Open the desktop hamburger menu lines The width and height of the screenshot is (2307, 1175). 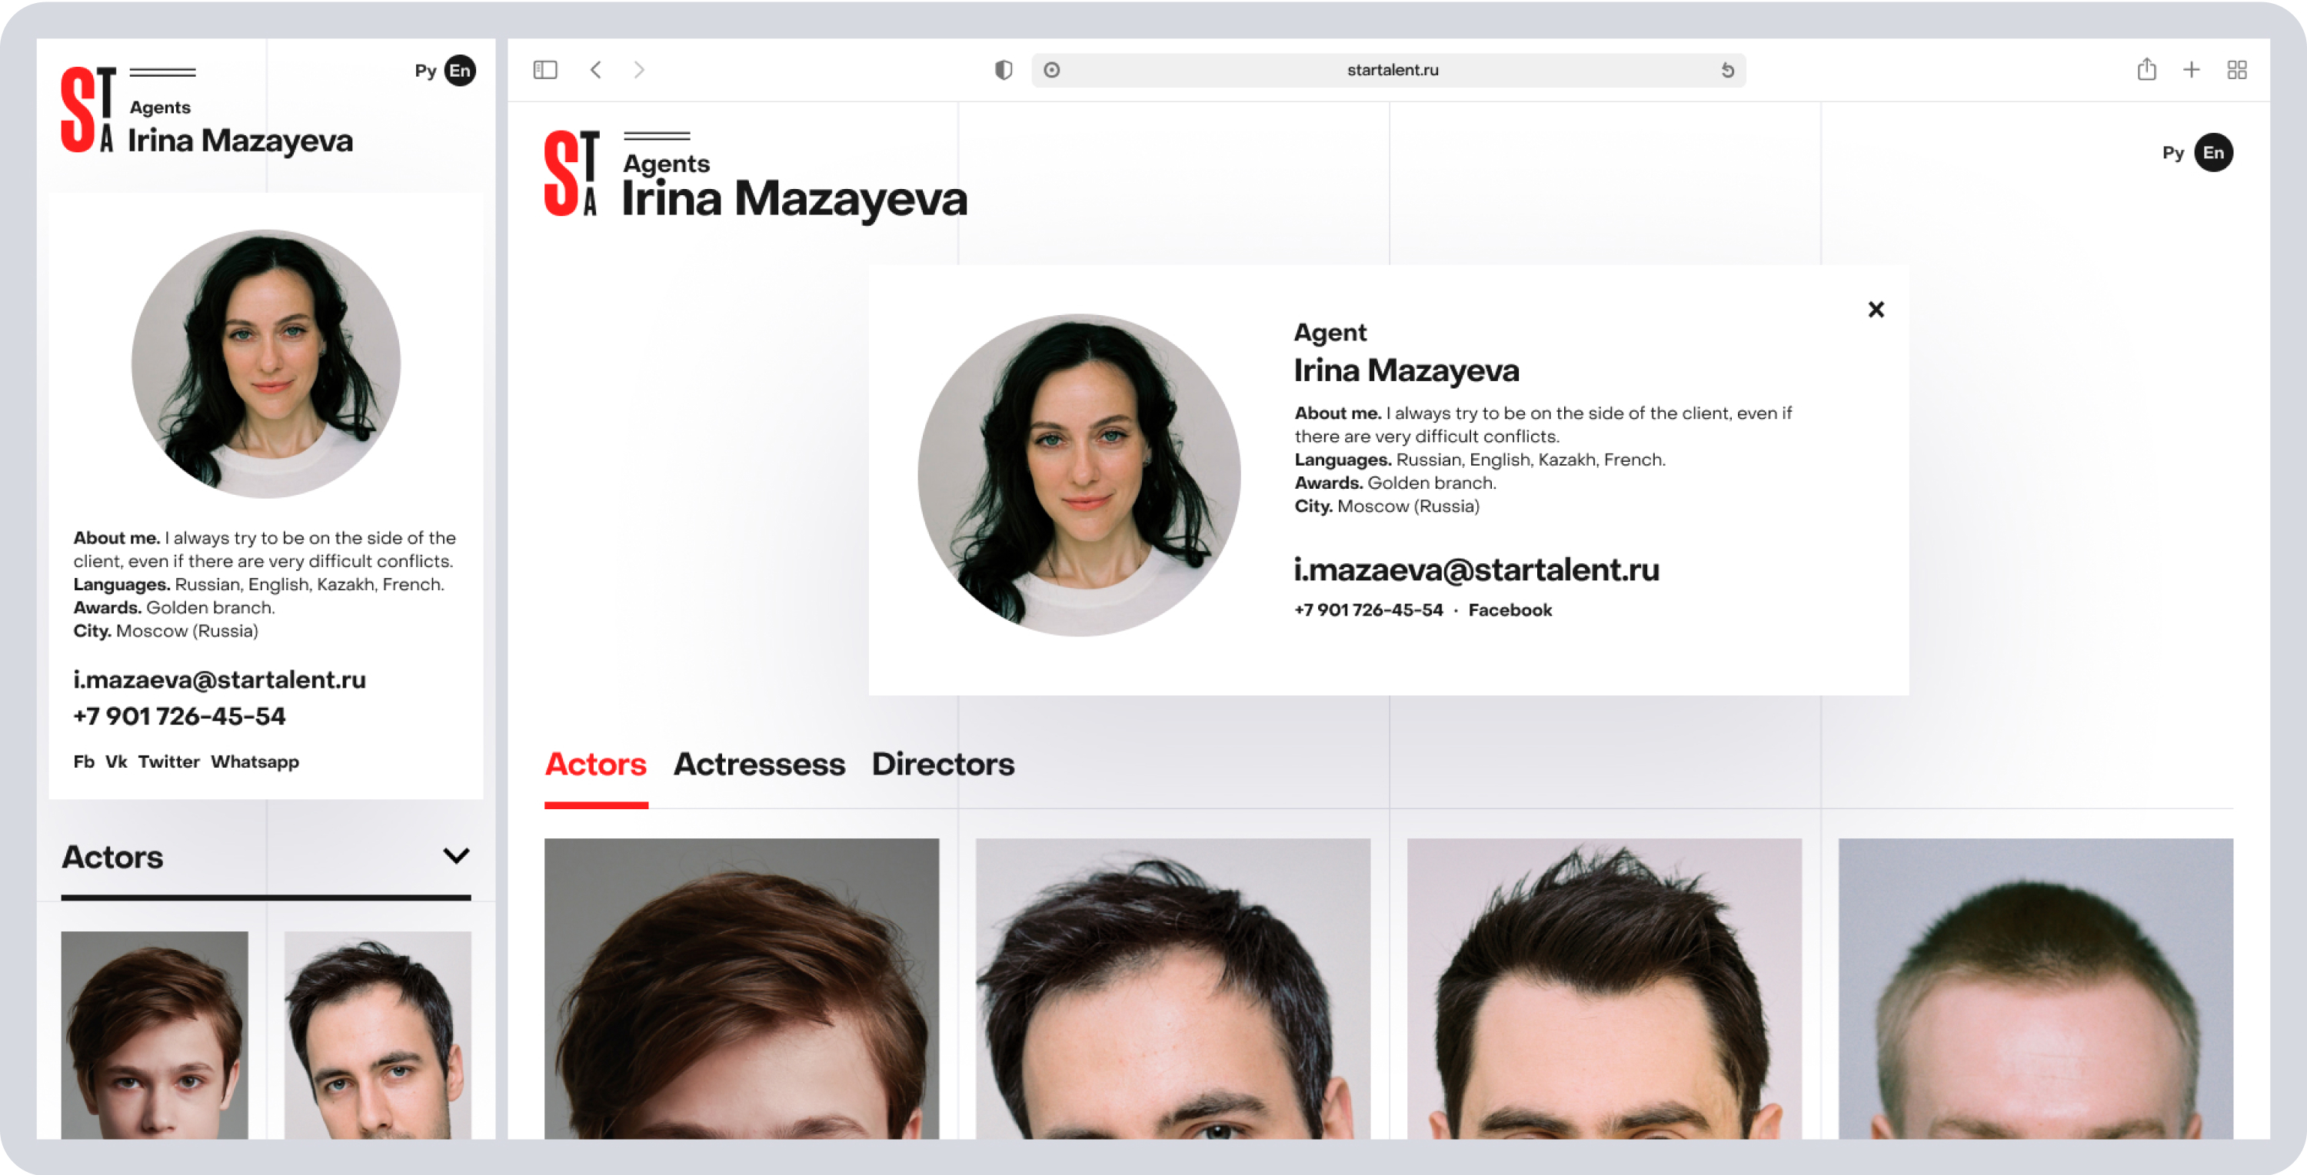click(x=657, y=136)
